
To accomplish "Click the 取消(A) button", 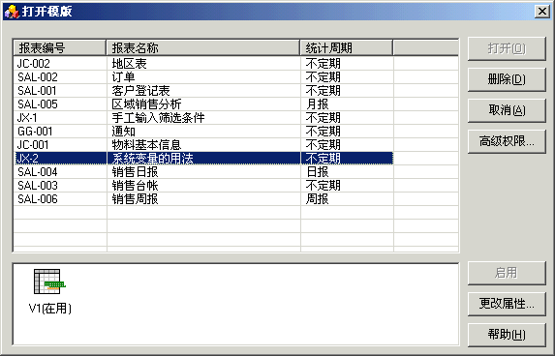I will coord(507,110).
